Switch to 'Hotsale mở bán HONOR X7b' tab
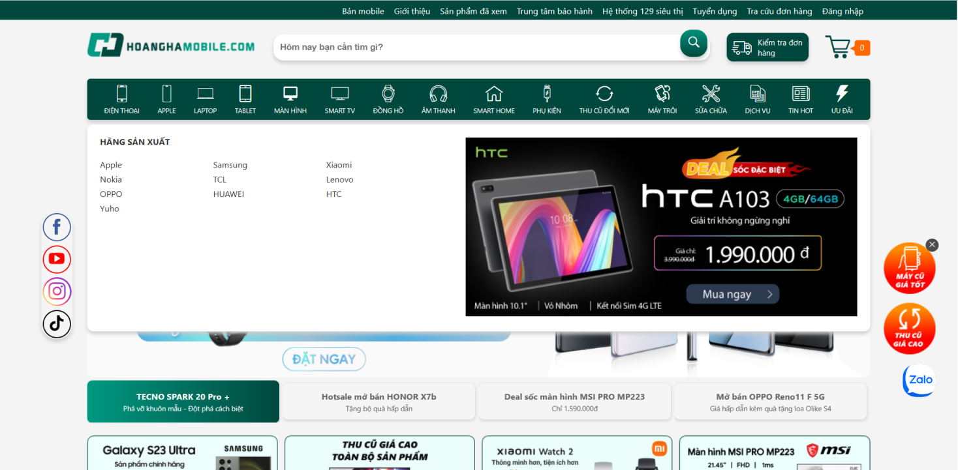The width and height of the screenshot is (958, 470). (379, 402)
